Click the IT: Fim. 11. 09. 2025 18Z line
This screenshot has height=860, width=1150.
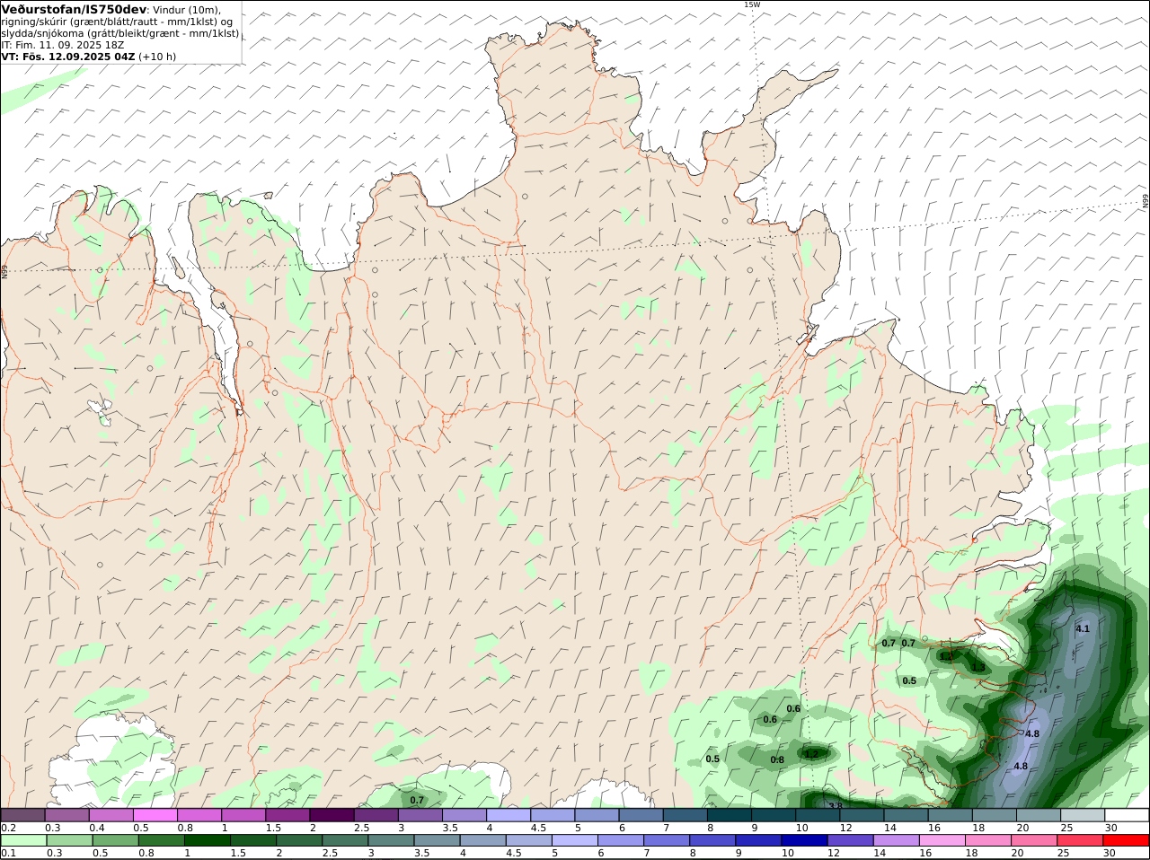pos(63,45)
